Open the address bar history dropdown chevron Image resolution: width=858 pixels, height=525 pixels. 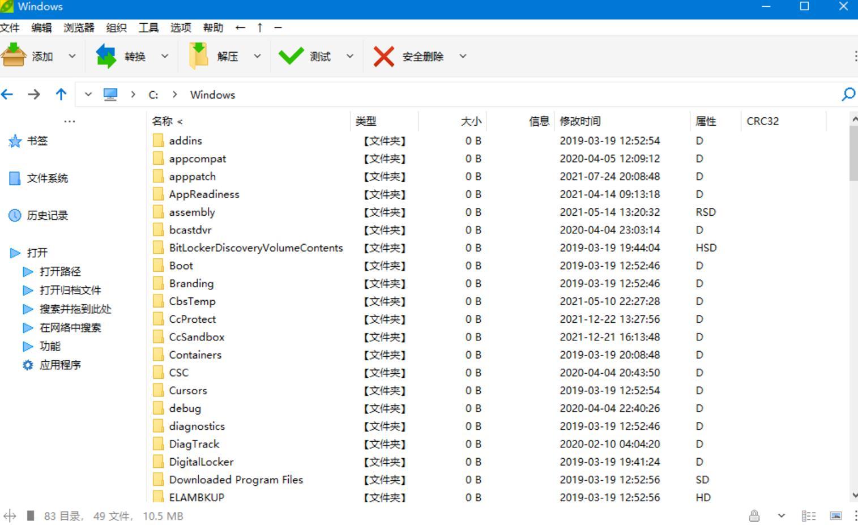(x=88, y=95)
